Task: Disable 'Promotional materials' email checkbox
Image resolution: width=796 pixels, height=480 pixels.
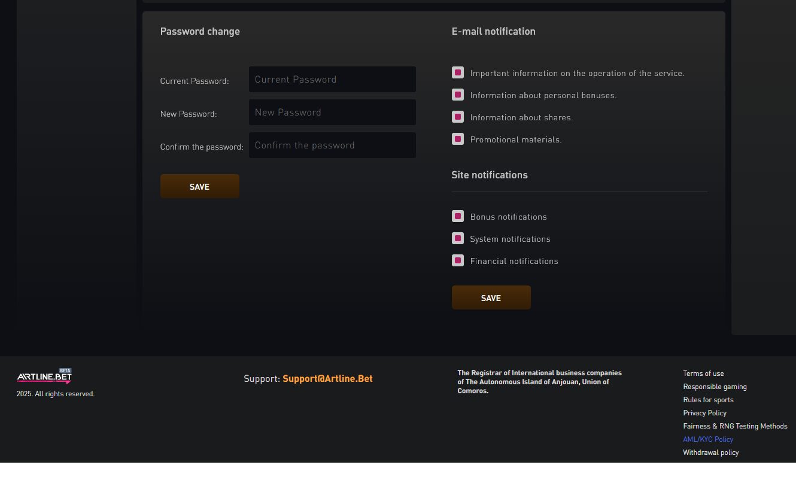Action: point(458,139)
